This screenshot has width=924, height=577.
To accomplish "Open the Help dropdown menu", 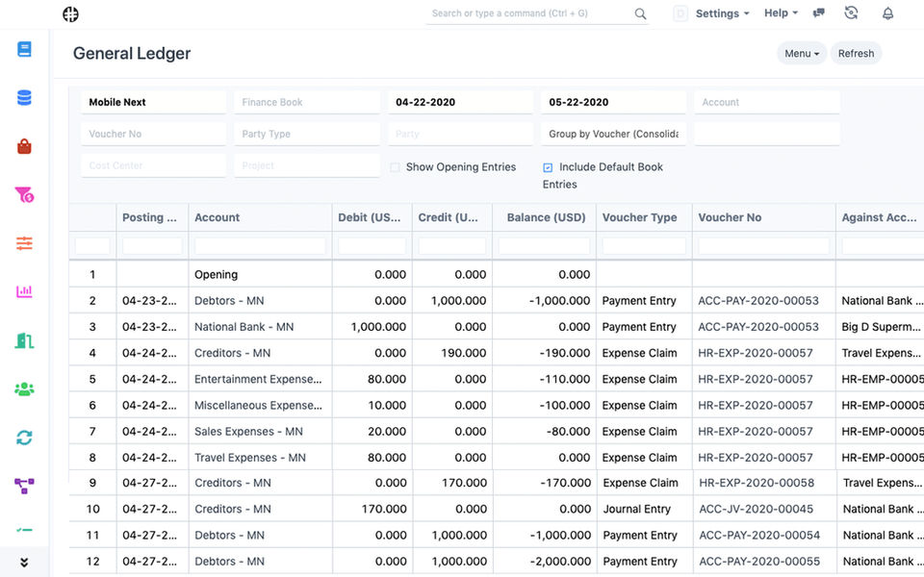I will click(x=781, y=13).
